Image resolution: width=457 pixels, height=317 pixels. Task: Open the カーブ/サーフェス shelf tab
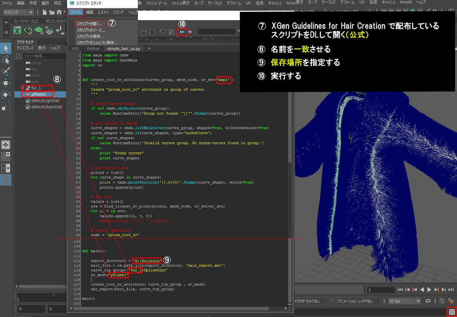click(x=26, y=21)
